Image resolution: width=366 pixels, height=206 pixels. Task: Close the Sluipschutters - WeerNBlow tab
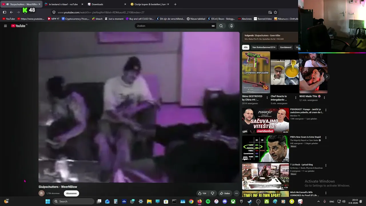click(39, 4)
